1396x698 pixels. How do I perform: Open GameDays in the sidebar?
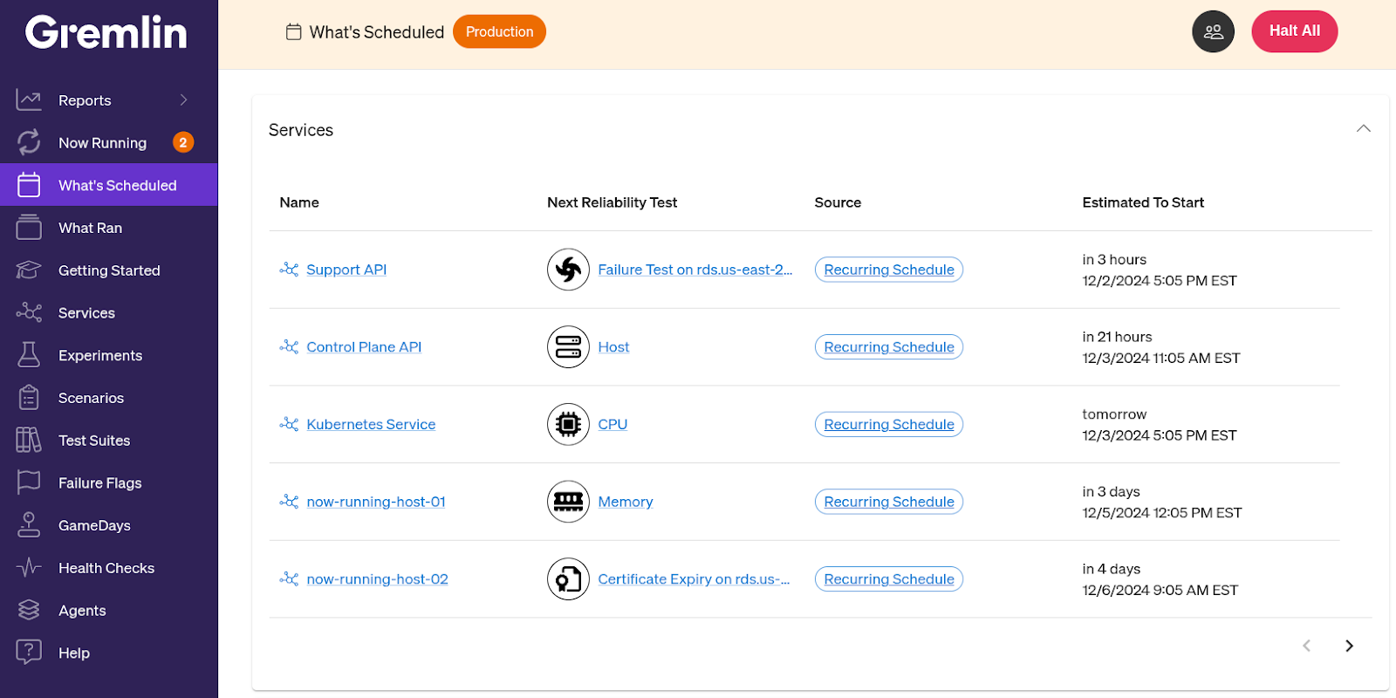tap(109, 525)
